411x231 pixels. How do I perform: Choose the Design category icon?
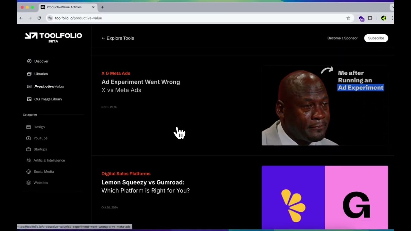[x=29, y=127]
